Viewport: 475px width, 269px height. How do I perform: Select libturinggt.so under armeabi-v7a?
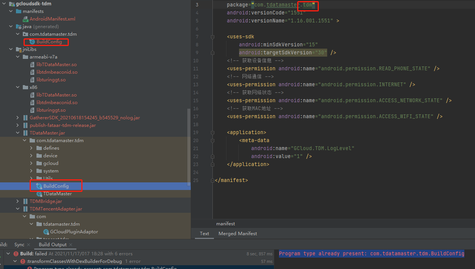[51, 80]
